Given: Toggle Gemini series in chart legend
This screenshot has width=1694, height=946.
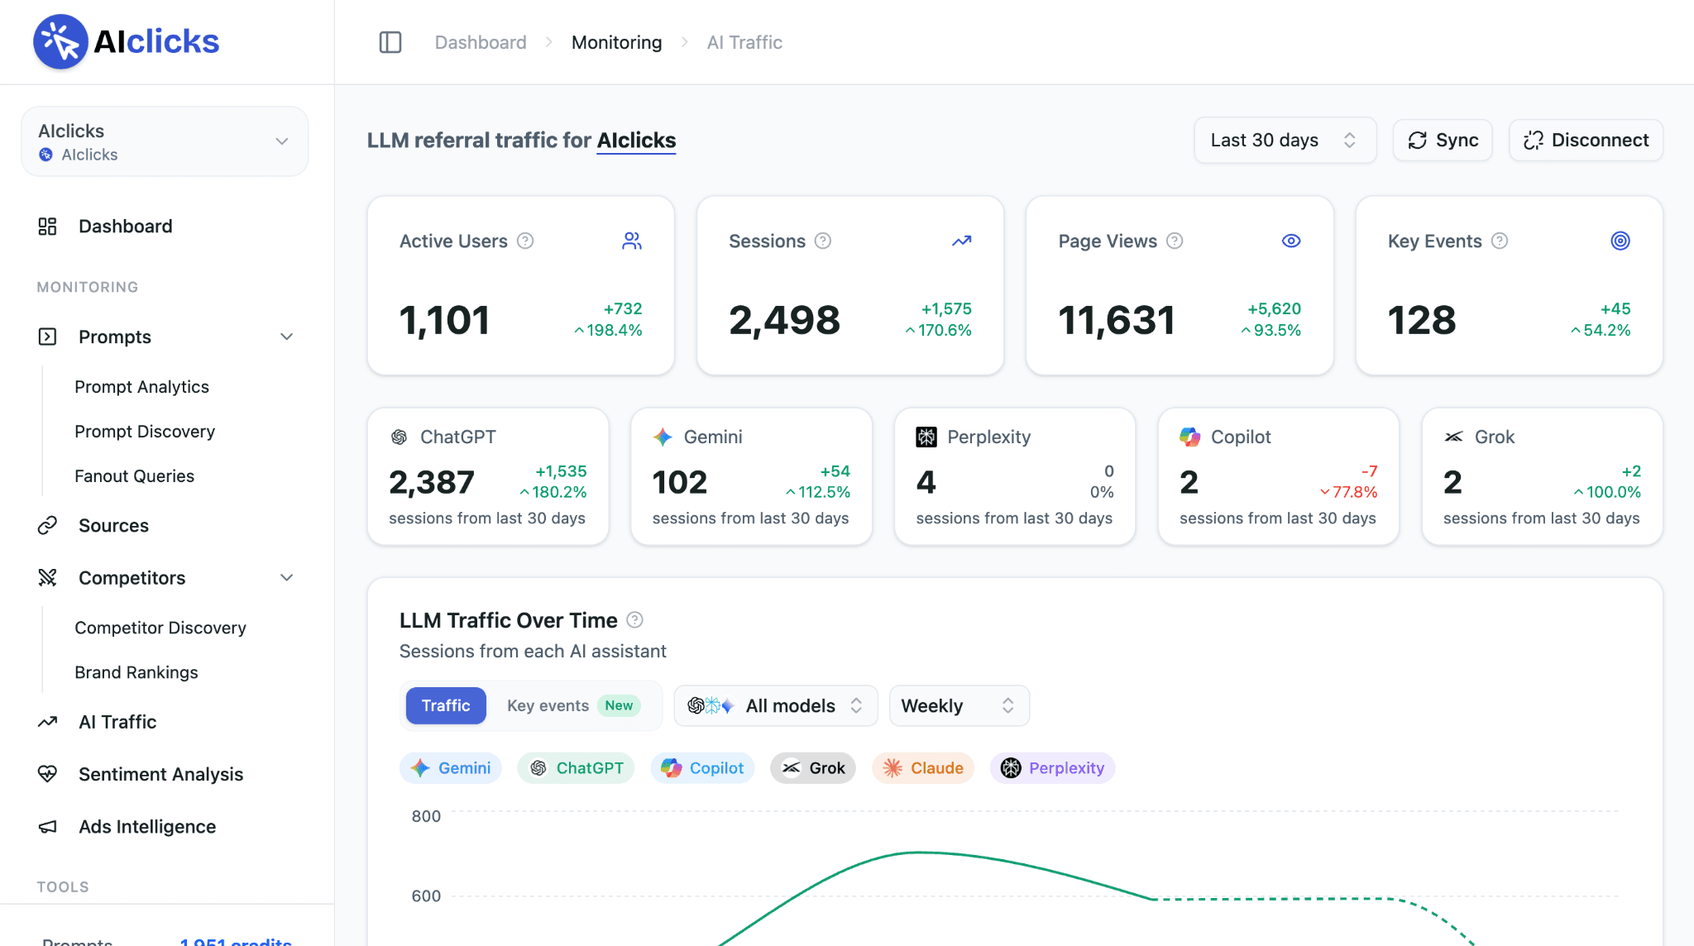Looking at the screenshot, I should (451, 768).
